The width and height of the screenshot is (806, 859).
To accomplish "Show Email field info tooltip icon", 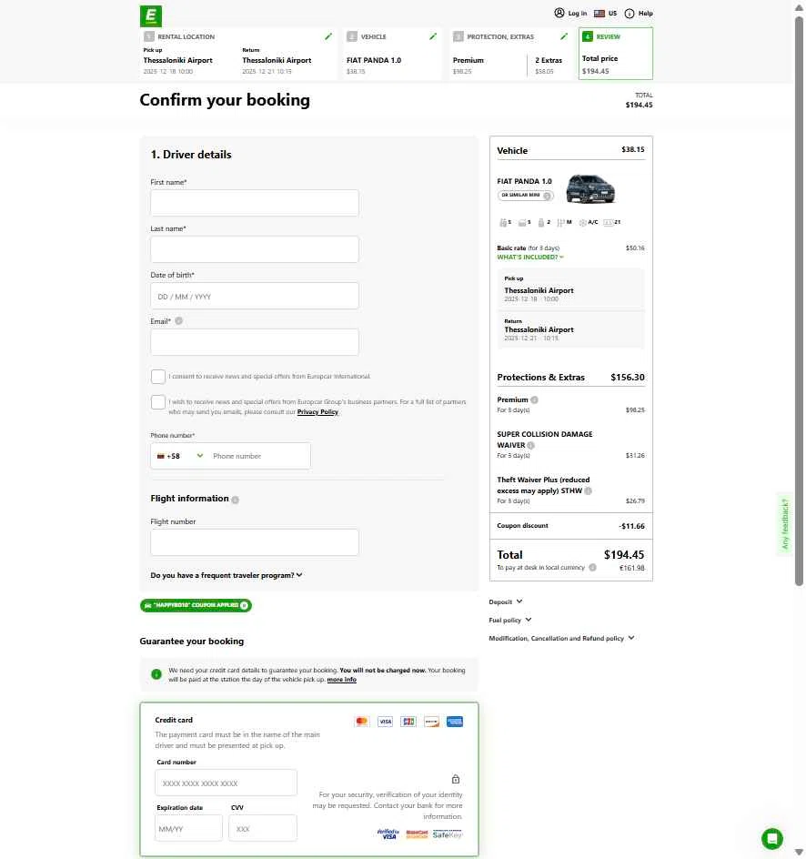I will pyautogui.click(x=178, y=321).
